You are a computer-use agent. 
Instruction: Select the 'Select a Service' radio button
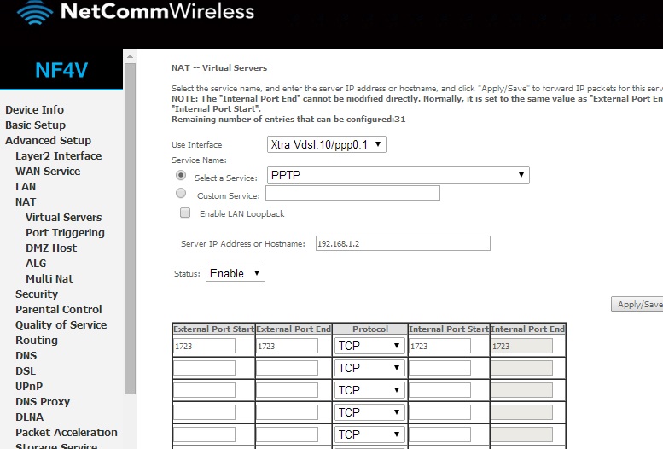click(181, 175)
